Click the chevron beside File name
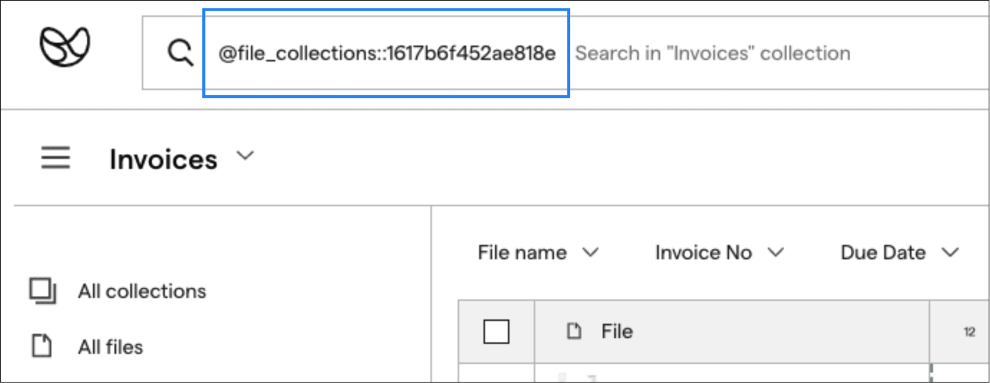 (x=591, y=252)
